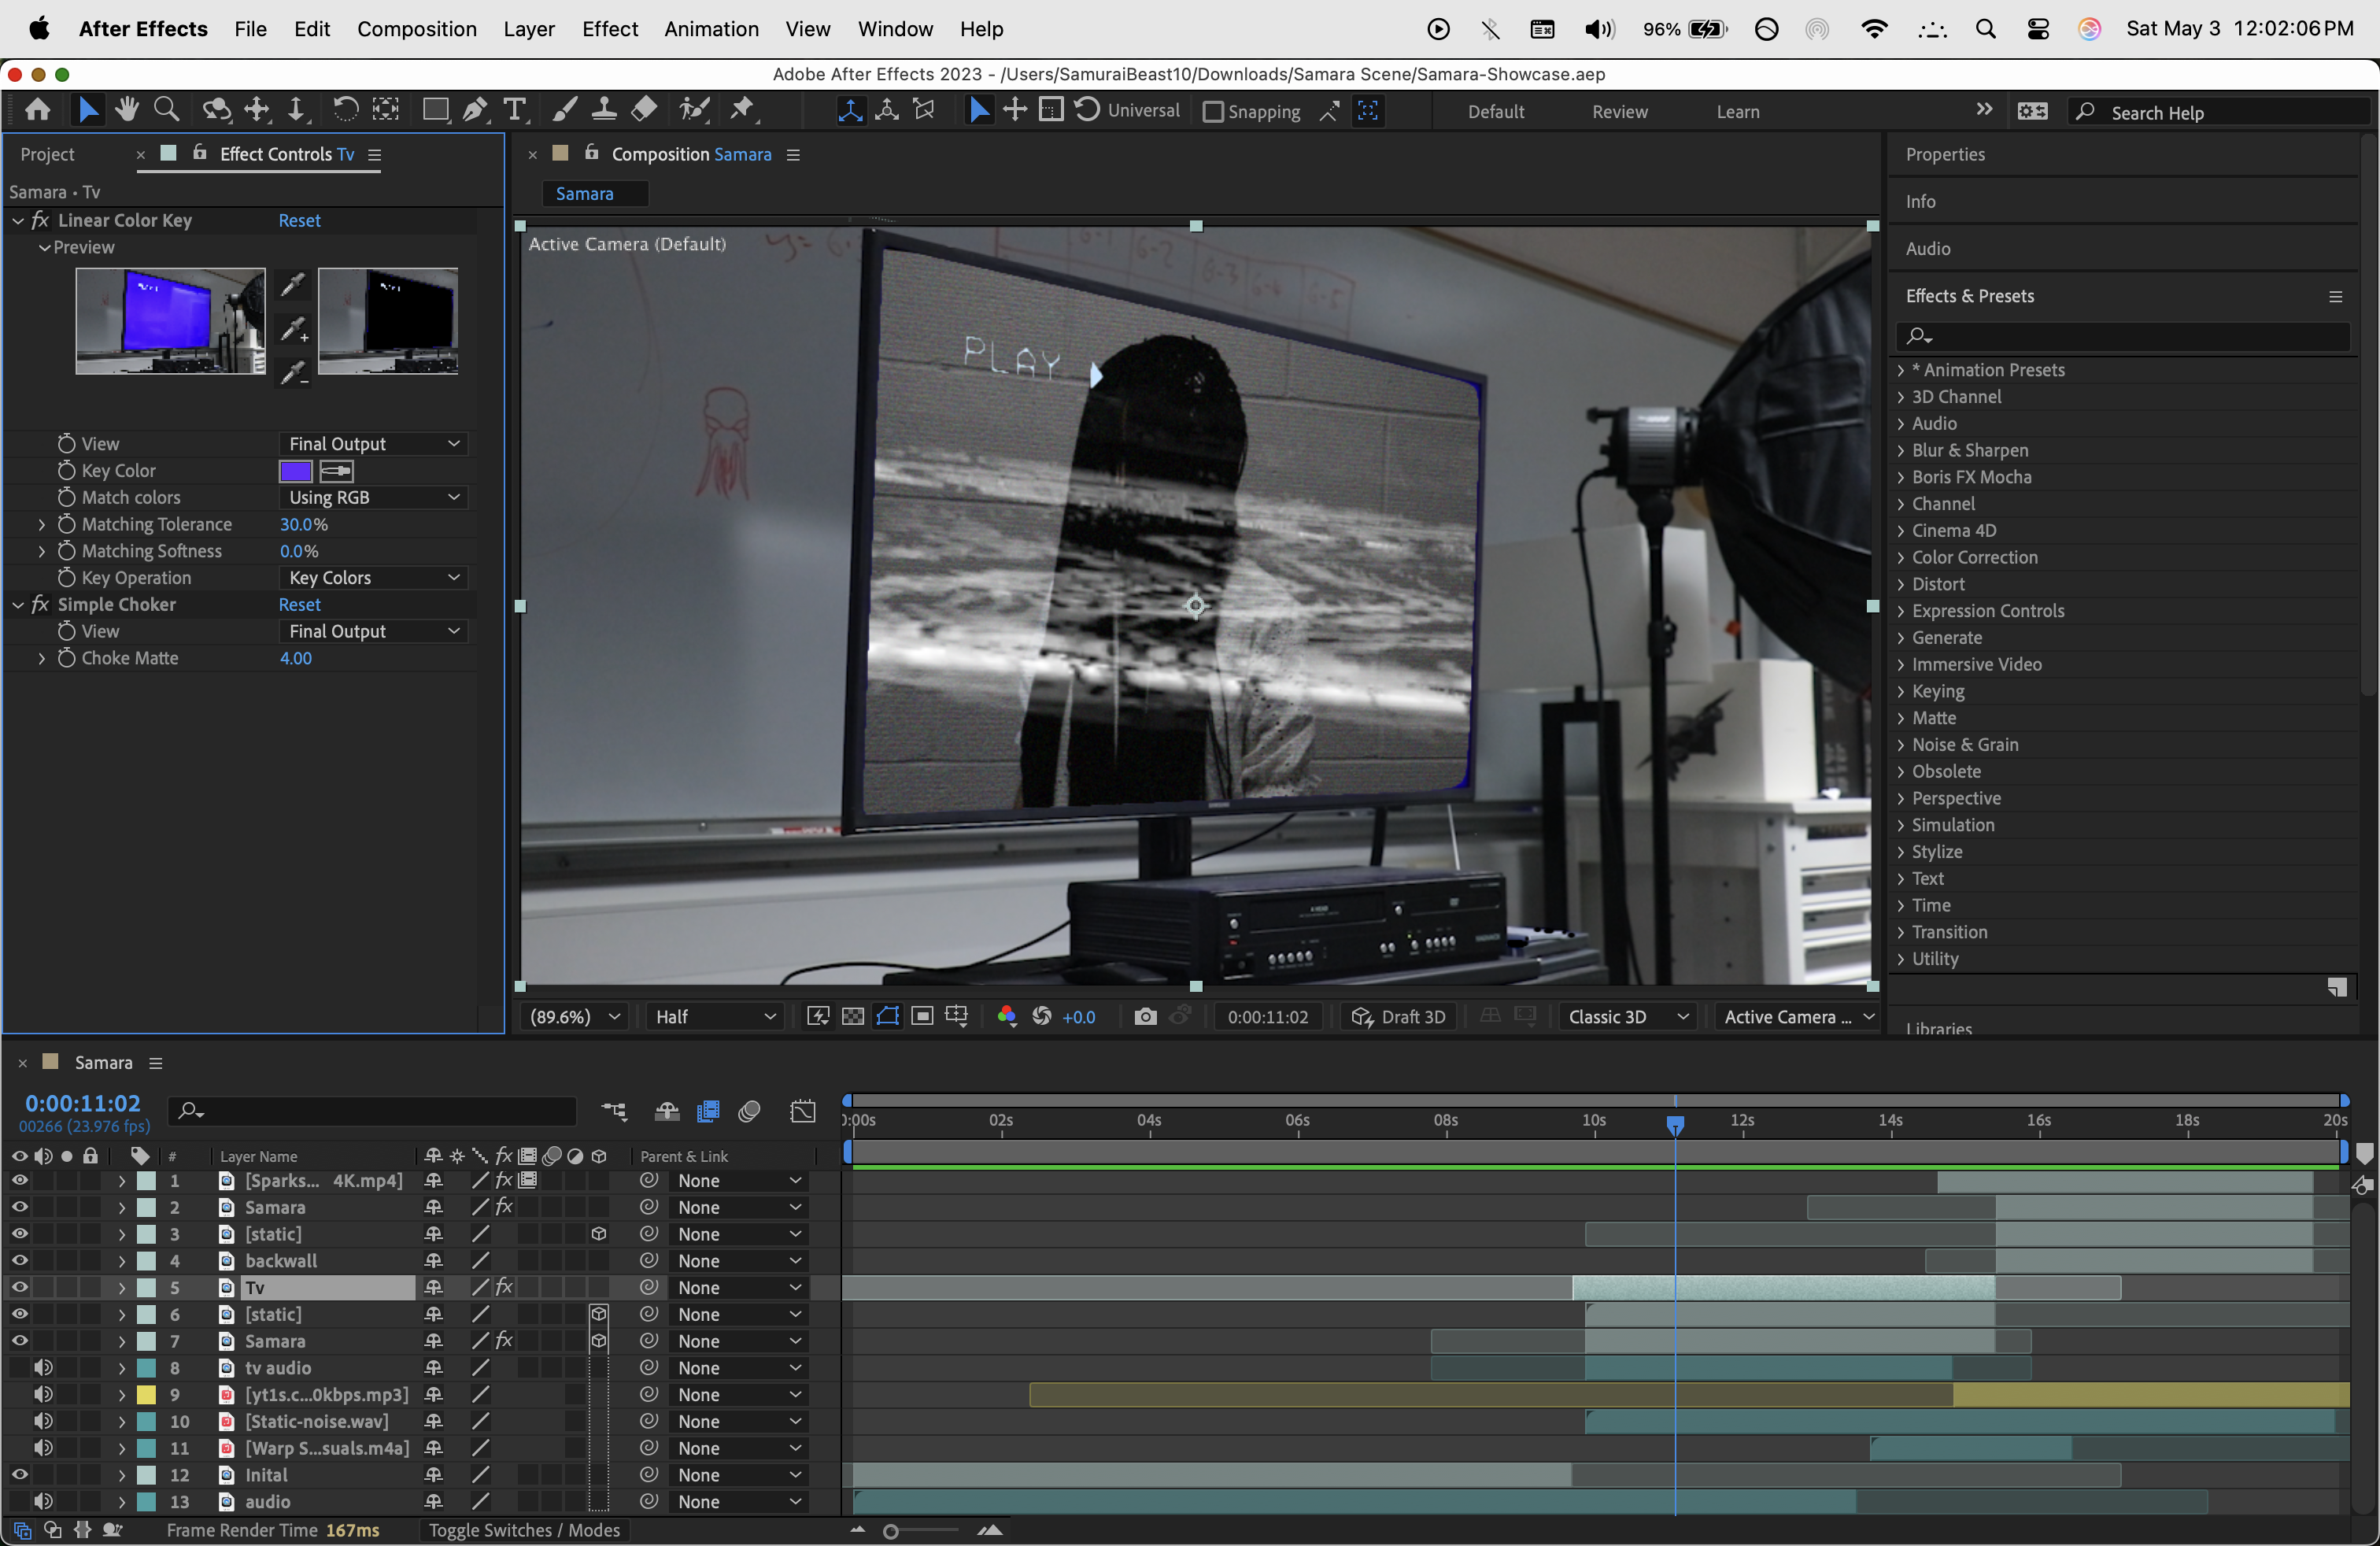The image size is (2380, 1546).
Task: Click Toggle Switches / Modes button
Action: 524,1530
